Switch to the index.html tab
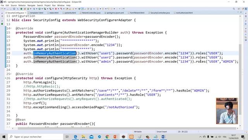This screenshot has height=140, width=248. (54, 13)
